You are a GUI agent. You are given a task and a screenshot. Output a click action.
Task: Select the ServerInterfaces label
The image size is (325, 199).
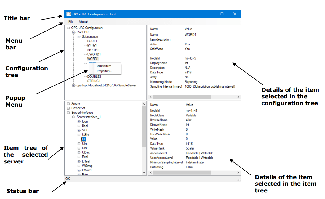pos(82,113)
